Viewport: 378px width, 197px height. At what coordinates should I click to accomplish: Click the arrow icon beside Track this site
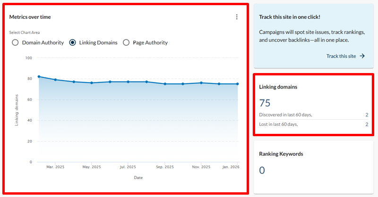[362, 56]
